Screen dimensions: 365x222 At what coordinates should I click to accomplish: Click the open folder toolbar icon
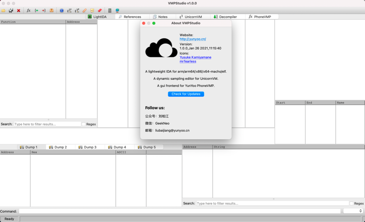click(3, 10)
